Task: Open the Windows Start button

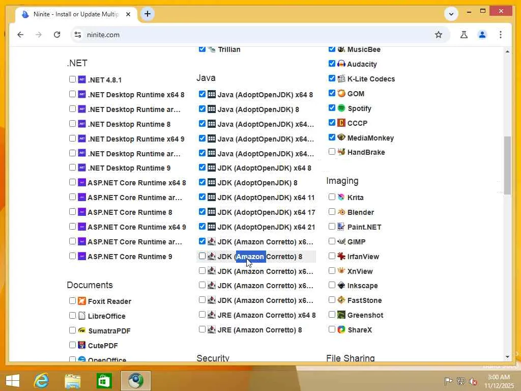Action: pyautogui.click(x=13, y=381)
